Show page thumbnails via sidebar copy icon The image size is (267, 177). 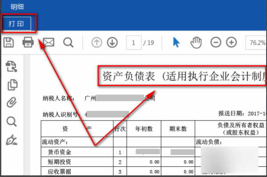(12, 84)
